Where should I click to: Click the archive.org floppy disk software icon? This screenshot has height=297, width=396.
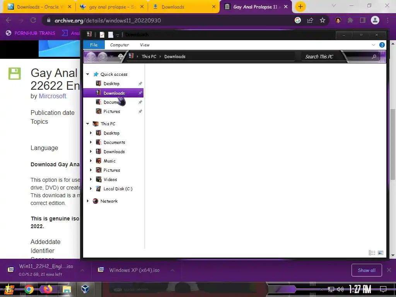(x=14, y=73)
